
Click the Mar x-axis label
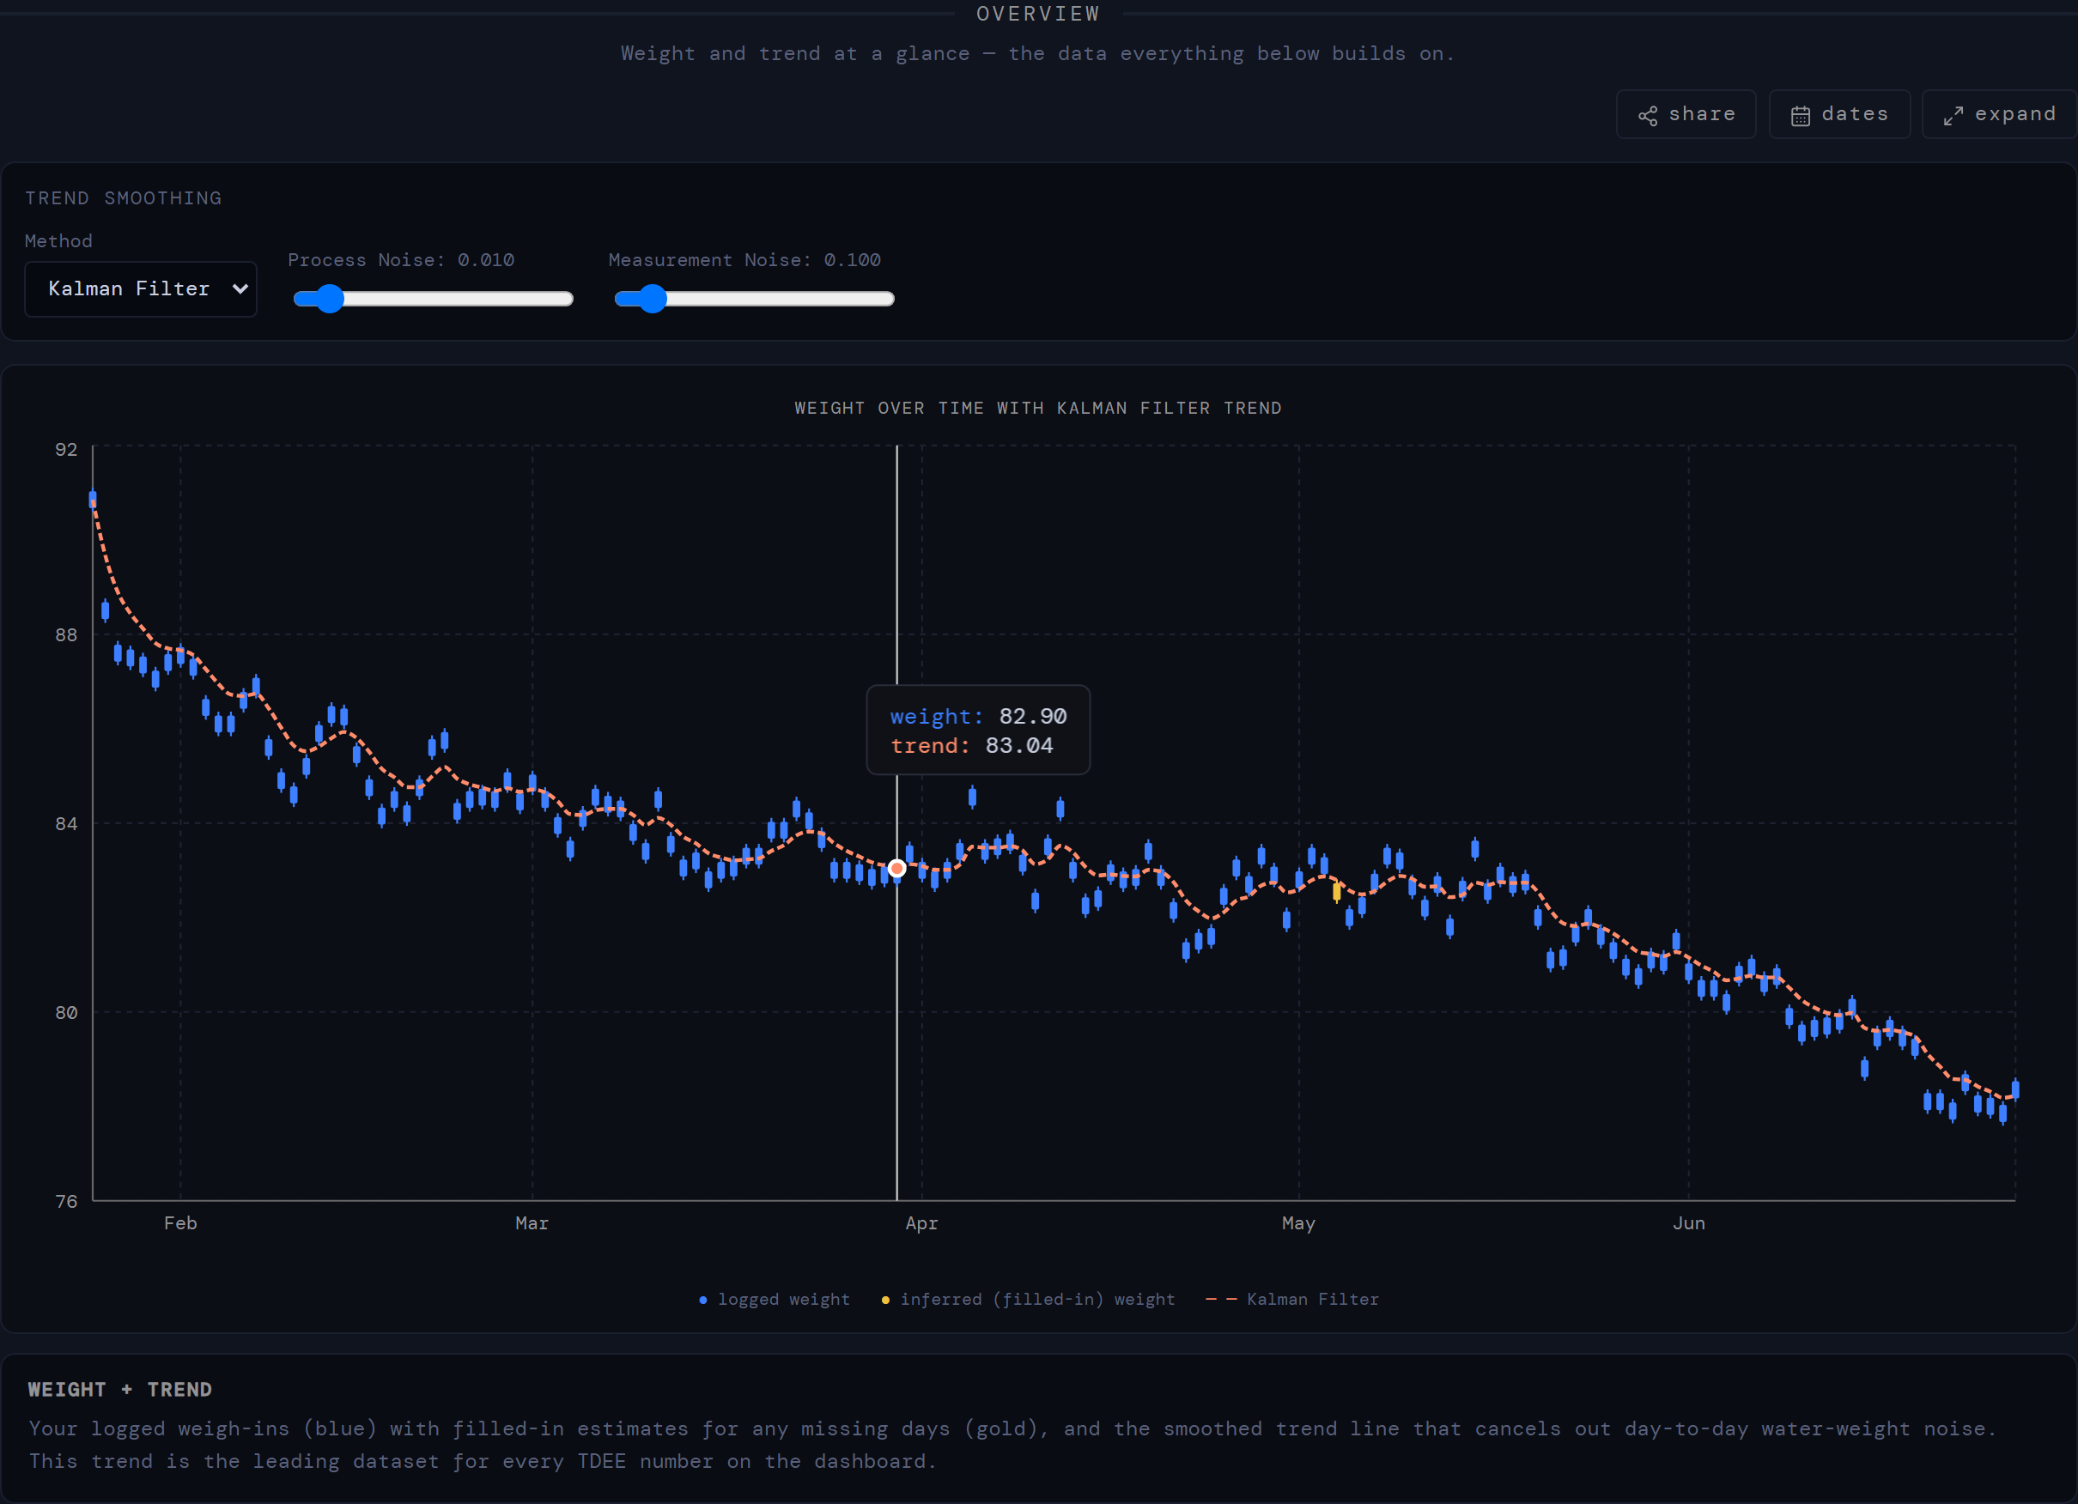pos(532,1222)
